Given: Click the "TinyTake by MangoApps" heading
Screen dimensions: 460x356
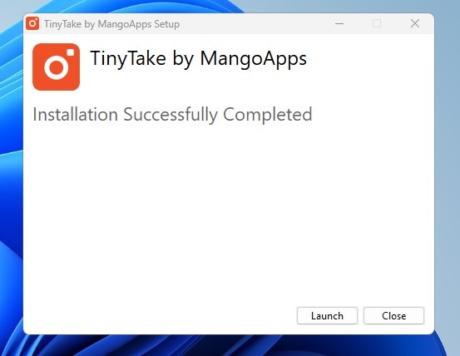Looking at the screenshot, I should [198, 59].
